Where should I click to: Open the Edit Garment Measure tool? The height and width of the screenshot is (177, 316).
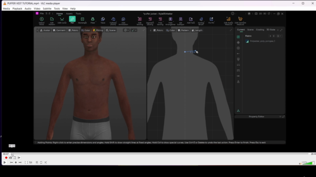[240, 21]
